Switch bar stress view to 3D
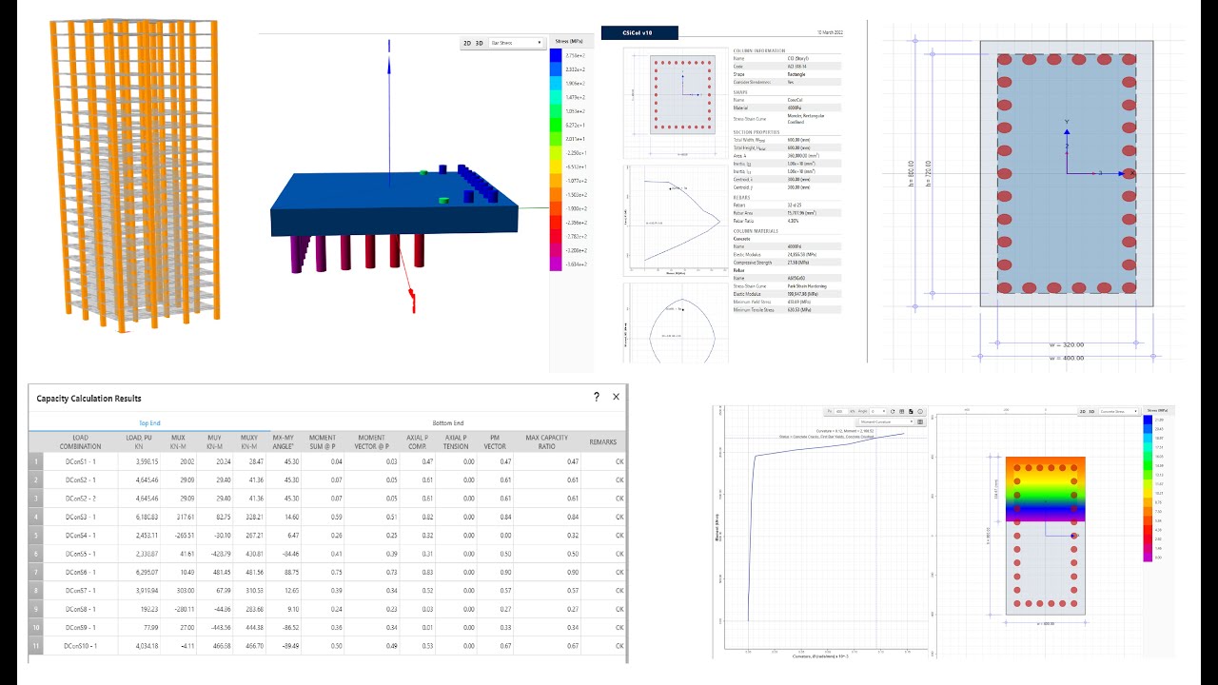This screenshot has height=685, width=1218. coord(479,43)
